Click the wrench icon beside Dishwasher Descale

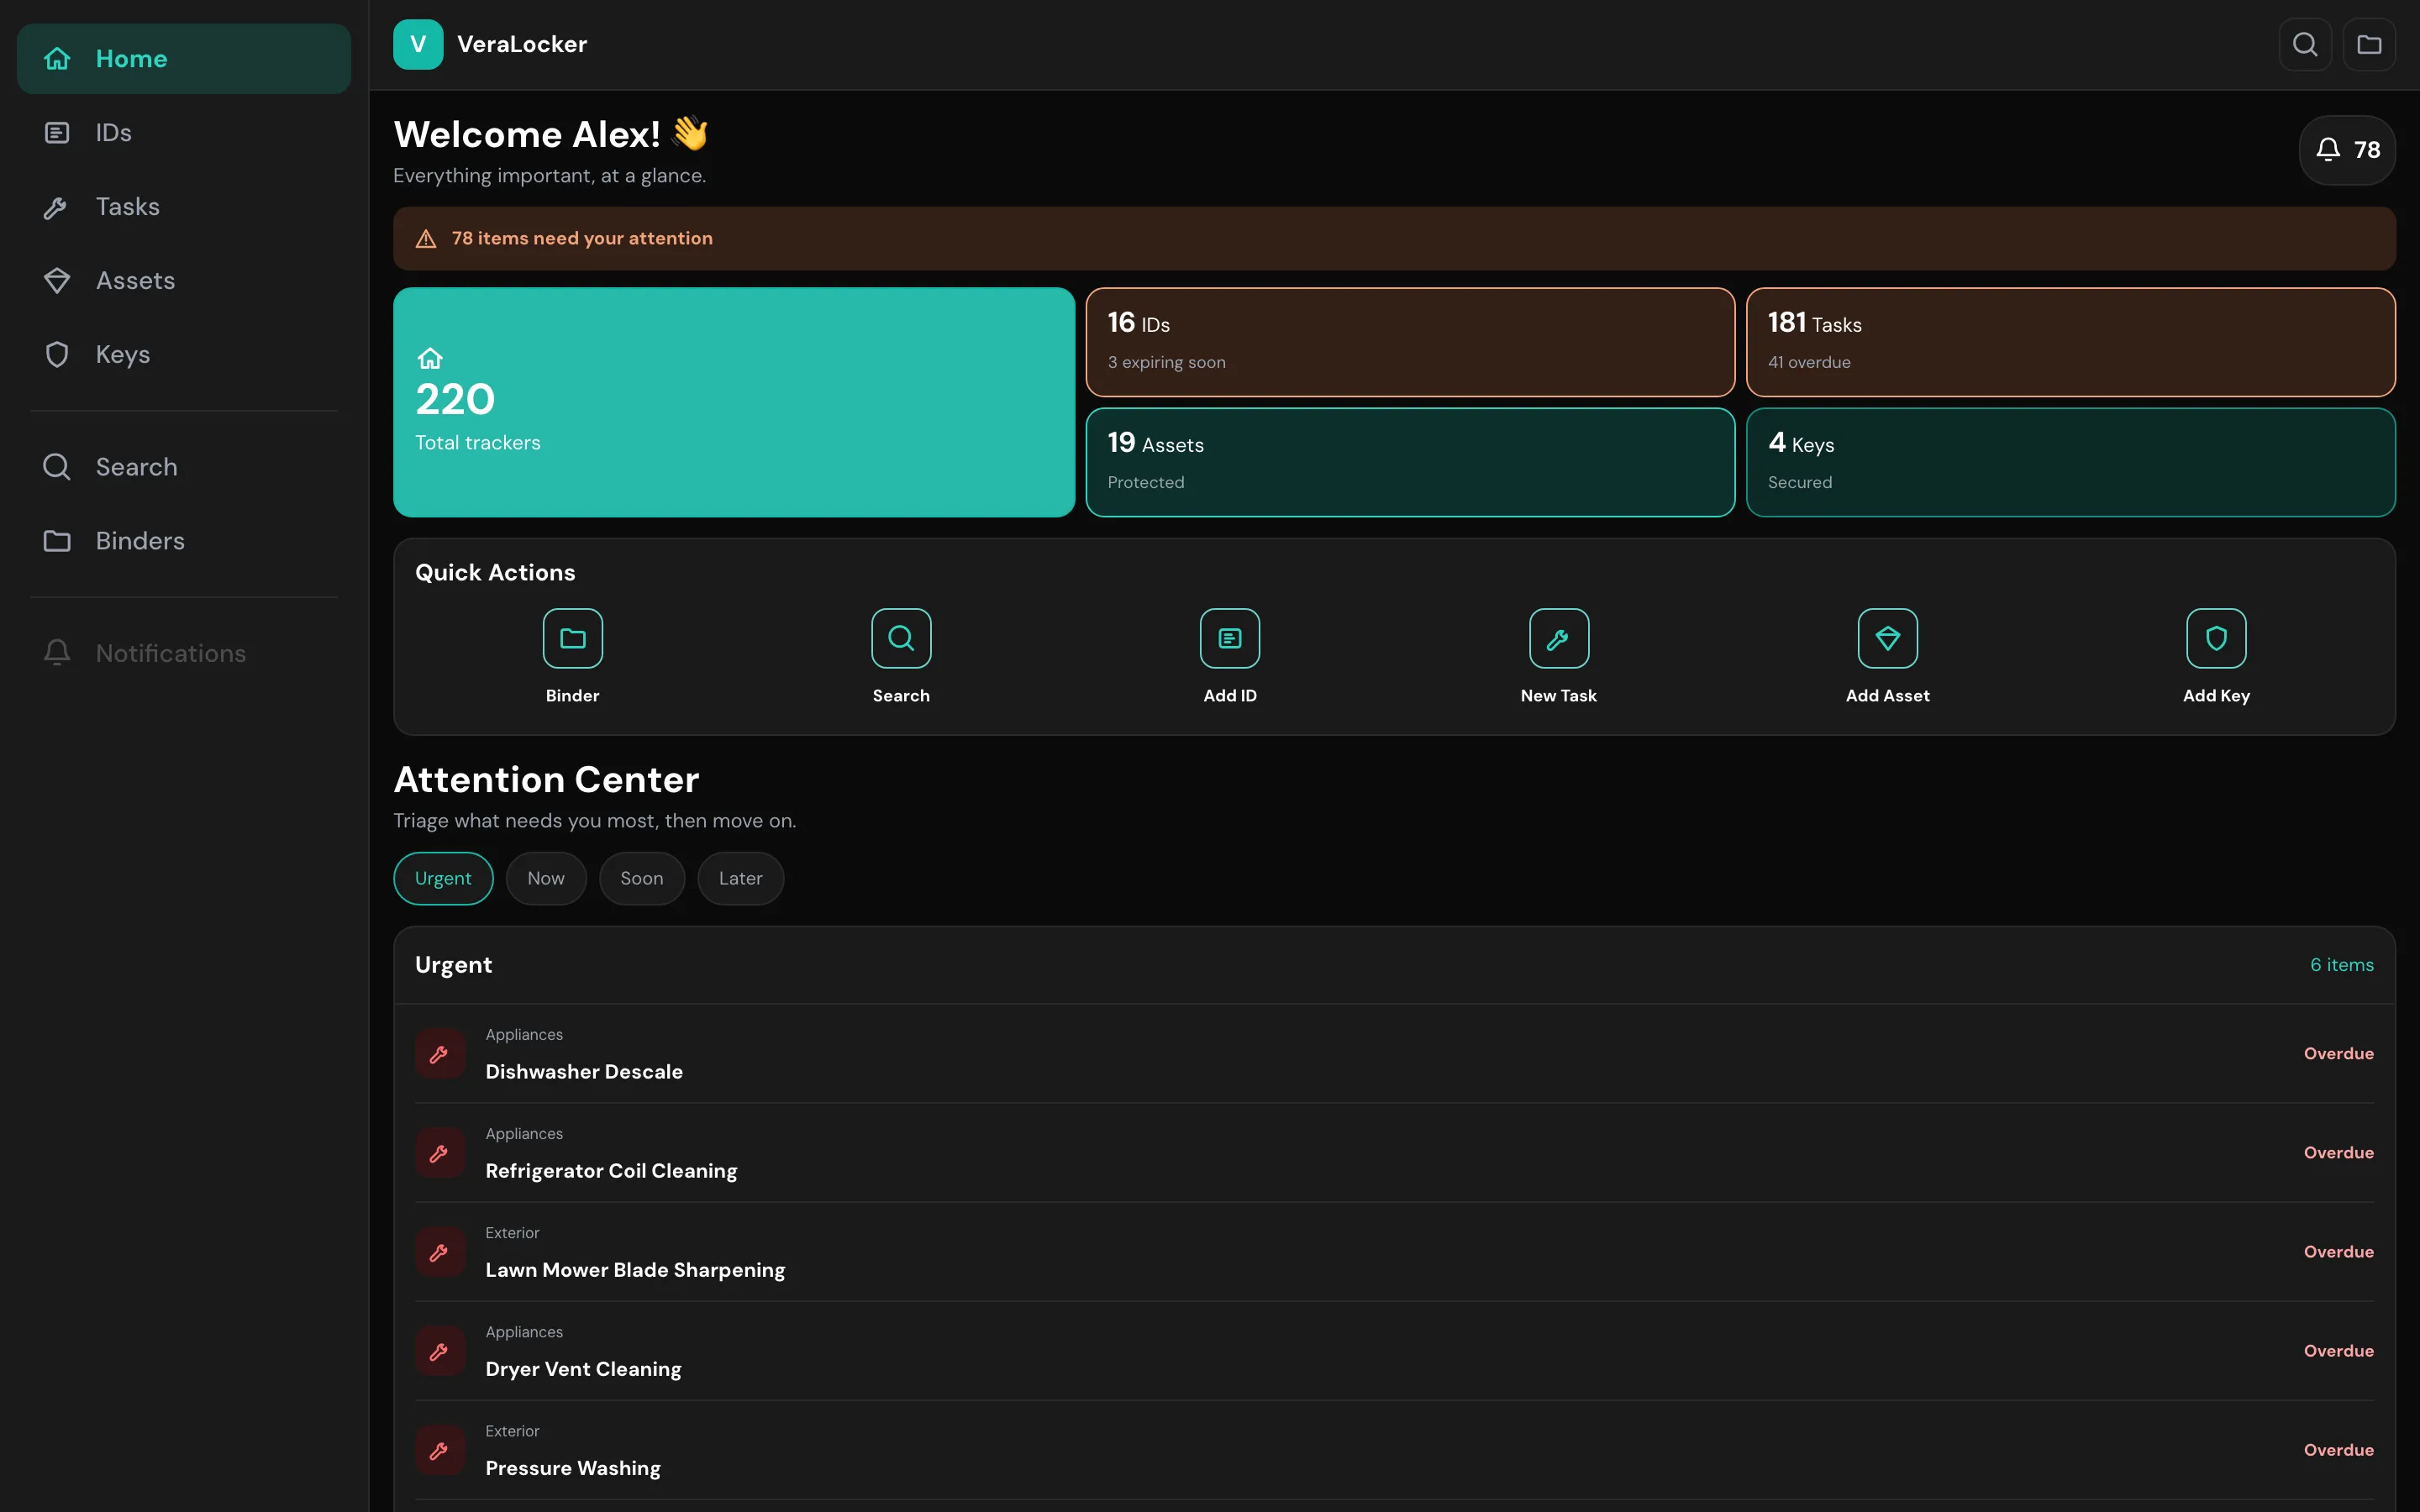pos(440,1054)
